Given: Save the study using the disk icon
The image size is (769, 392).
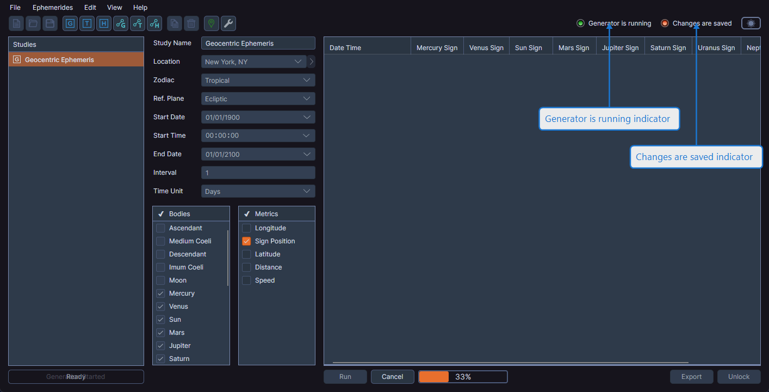Looking at the screenshot, I should coord(49,23).
